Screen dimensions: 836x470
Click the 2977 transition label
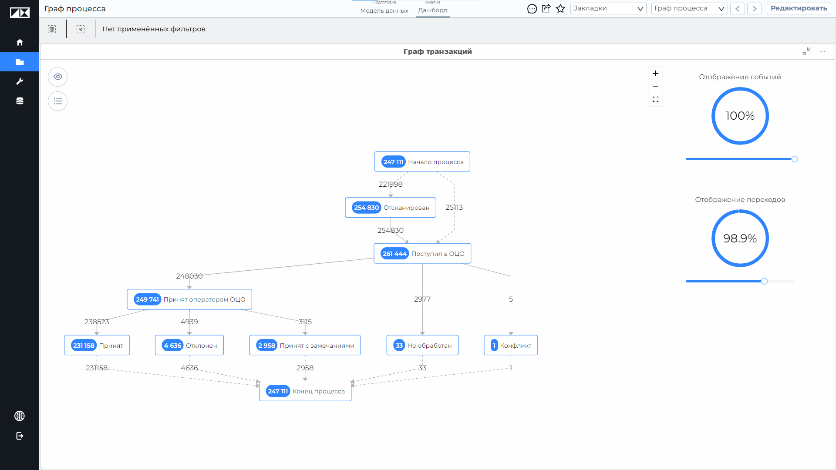point(422,299)
